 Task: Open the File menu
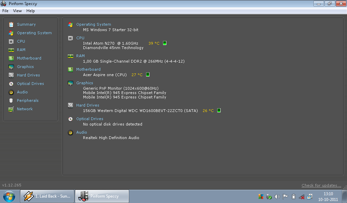[x=5, y=11]
